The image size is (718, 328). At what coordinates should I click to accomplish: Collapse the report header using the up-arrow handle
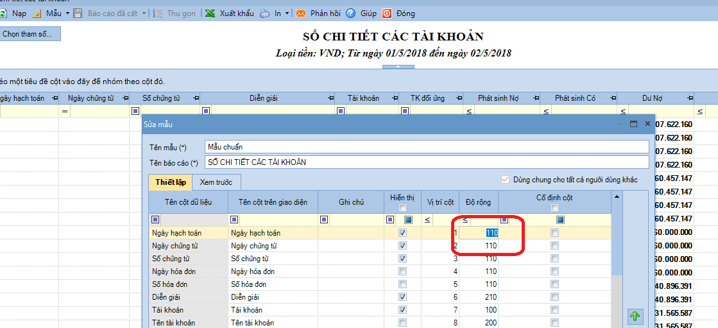tap(398, 67)
